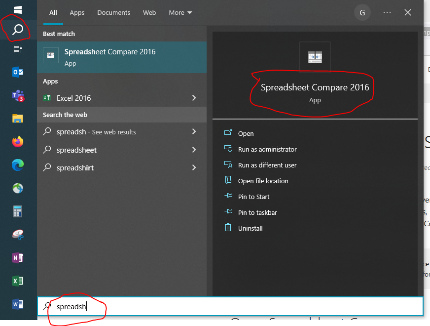
Task: Expand the Excel 2016 result arrow
Action: tap(194, 98)
